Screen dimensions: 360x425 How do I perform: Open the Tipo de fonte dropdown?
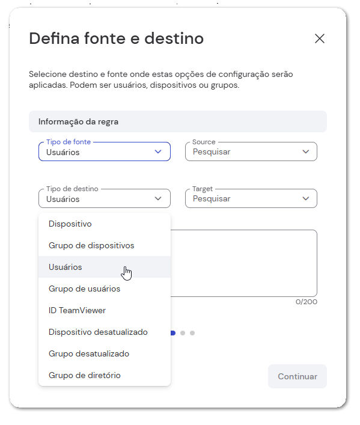(x=105, y=151)
